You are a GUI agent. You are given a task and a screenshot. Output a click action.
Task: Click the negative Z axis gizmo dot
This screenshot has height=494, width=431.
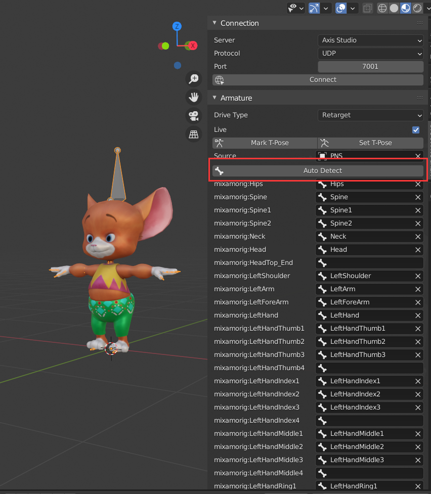(x=178, y=66)
